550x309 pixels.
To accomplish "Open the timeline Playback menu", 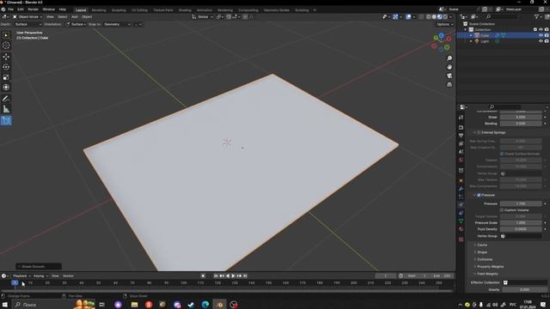I will pos(21,276).
